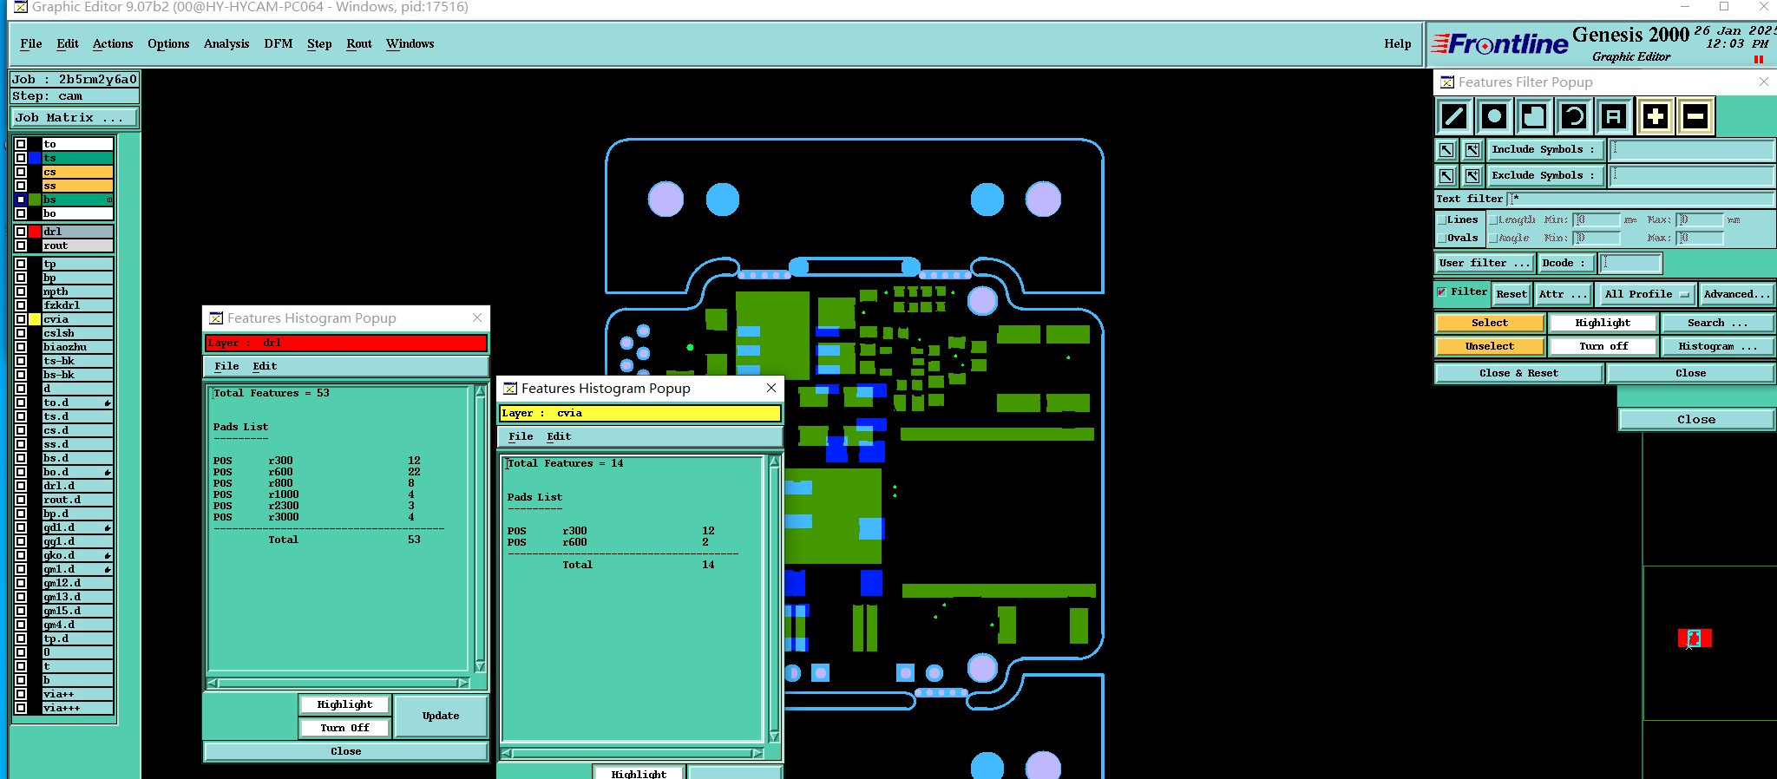Toggle the Negative polarity minus icon
This screenshot has height=779, width=1777.
pyautogui.click(x=1695, y=116)
